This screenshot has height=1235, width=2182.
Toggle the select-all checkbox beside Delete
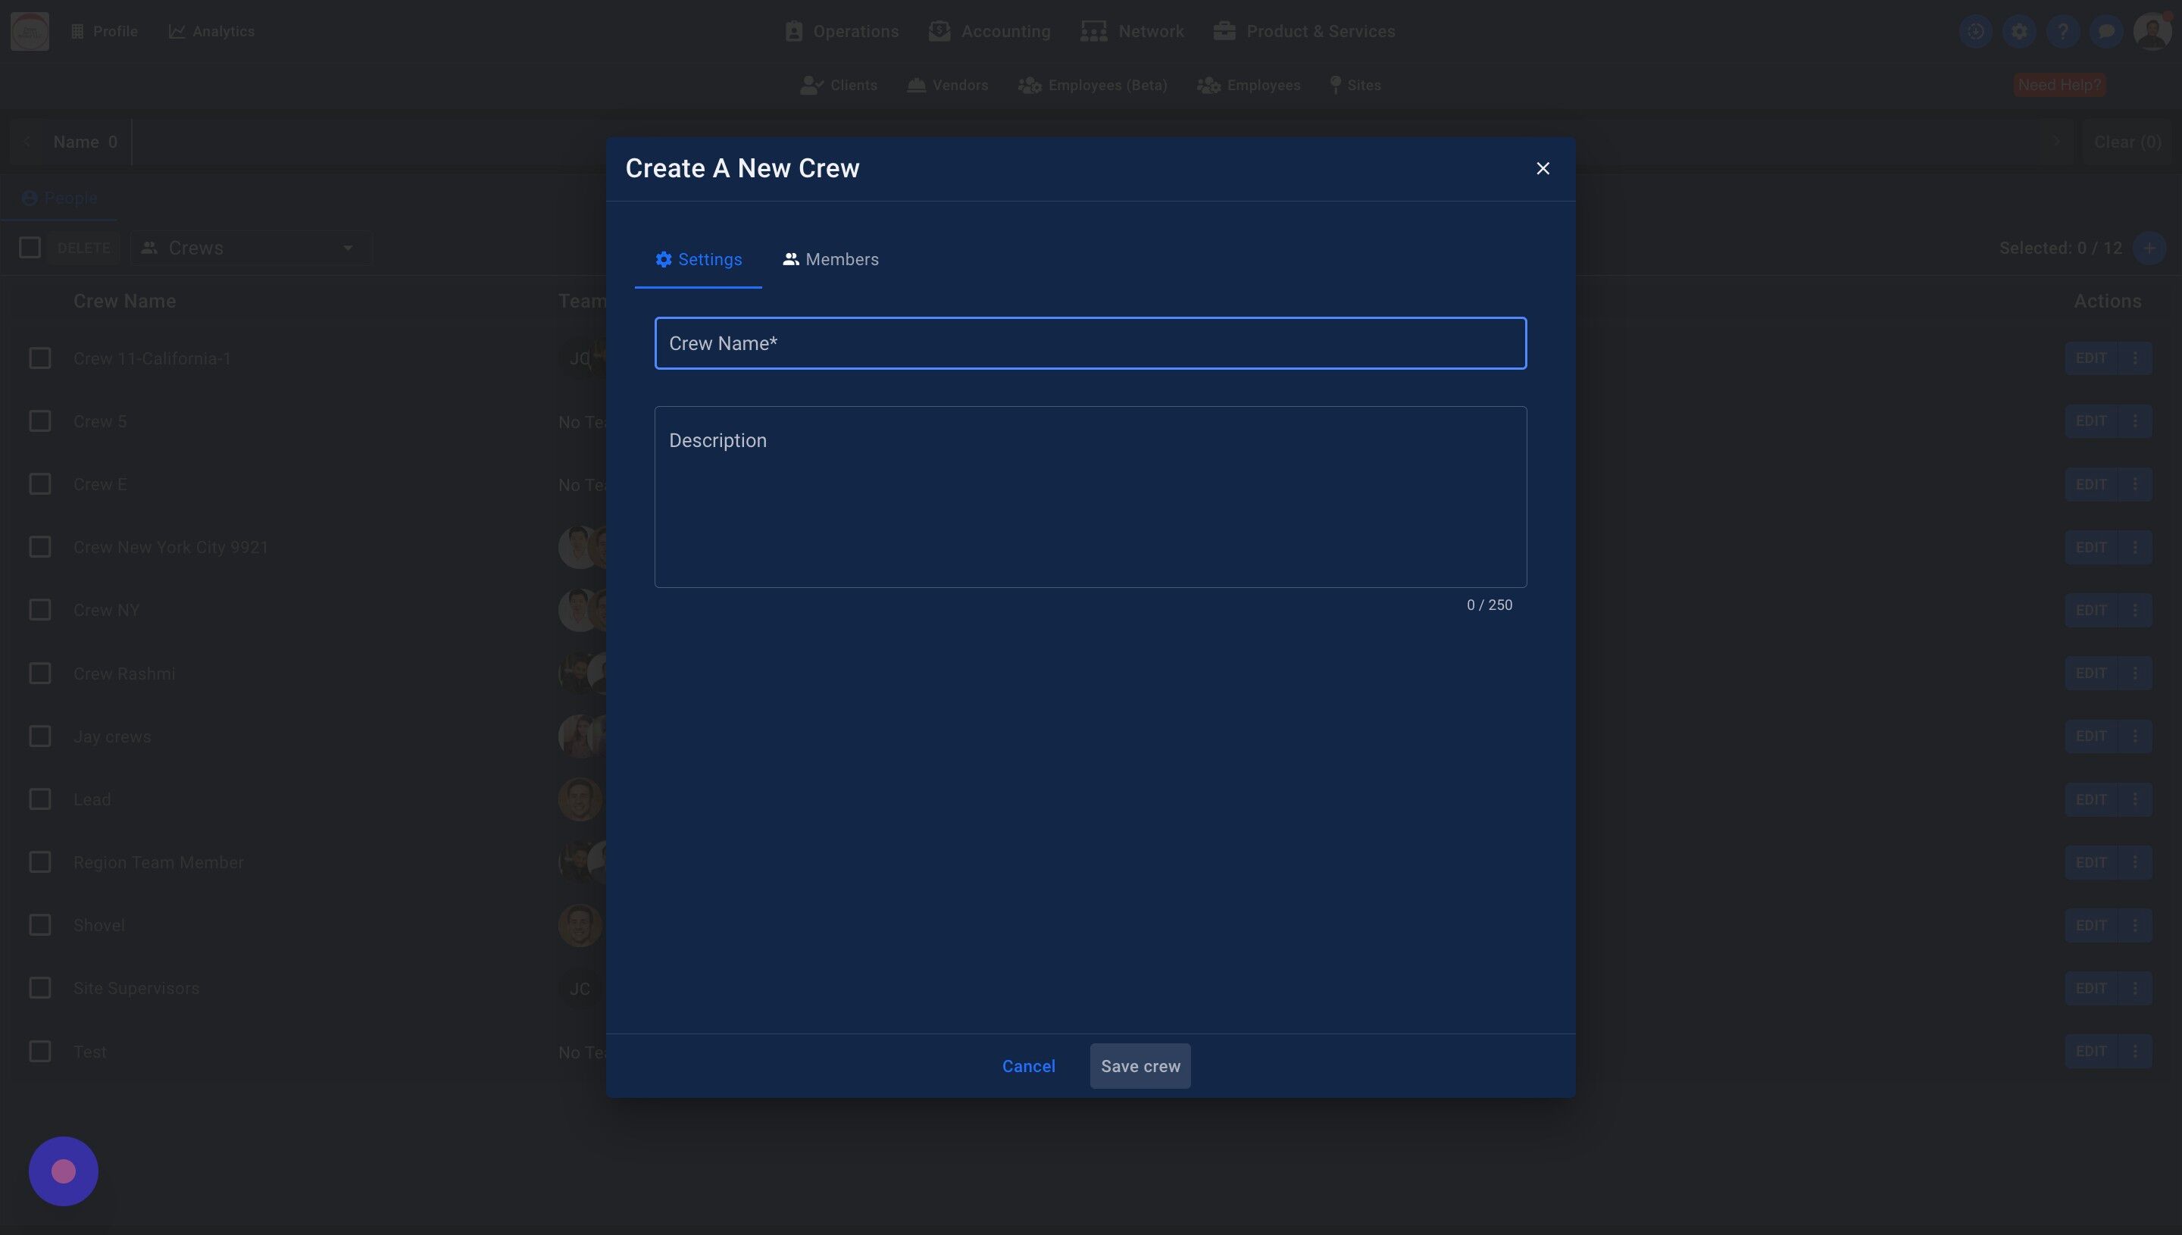pyautogui.click(x=30, y=248)
